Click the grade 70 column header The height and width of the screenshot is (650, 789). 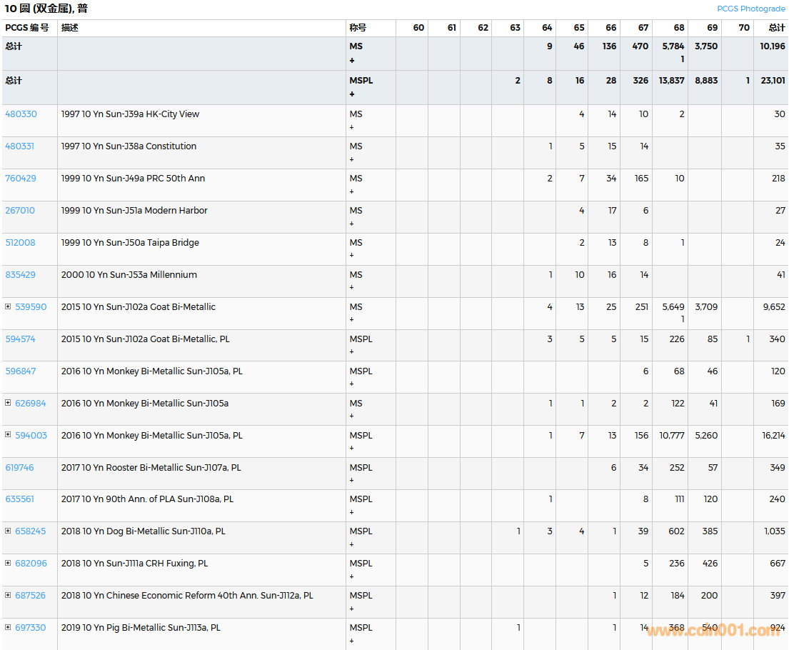(x=743, y=28)
